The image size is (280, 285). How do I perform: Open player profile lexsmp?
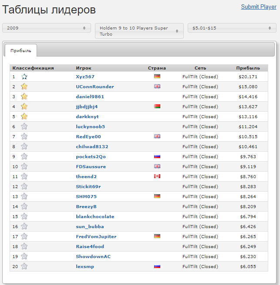85,267
